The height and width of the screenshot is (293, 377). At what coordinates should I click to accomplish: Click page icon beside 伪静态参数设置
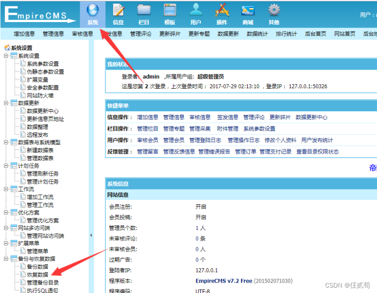[x=23, y=71]
